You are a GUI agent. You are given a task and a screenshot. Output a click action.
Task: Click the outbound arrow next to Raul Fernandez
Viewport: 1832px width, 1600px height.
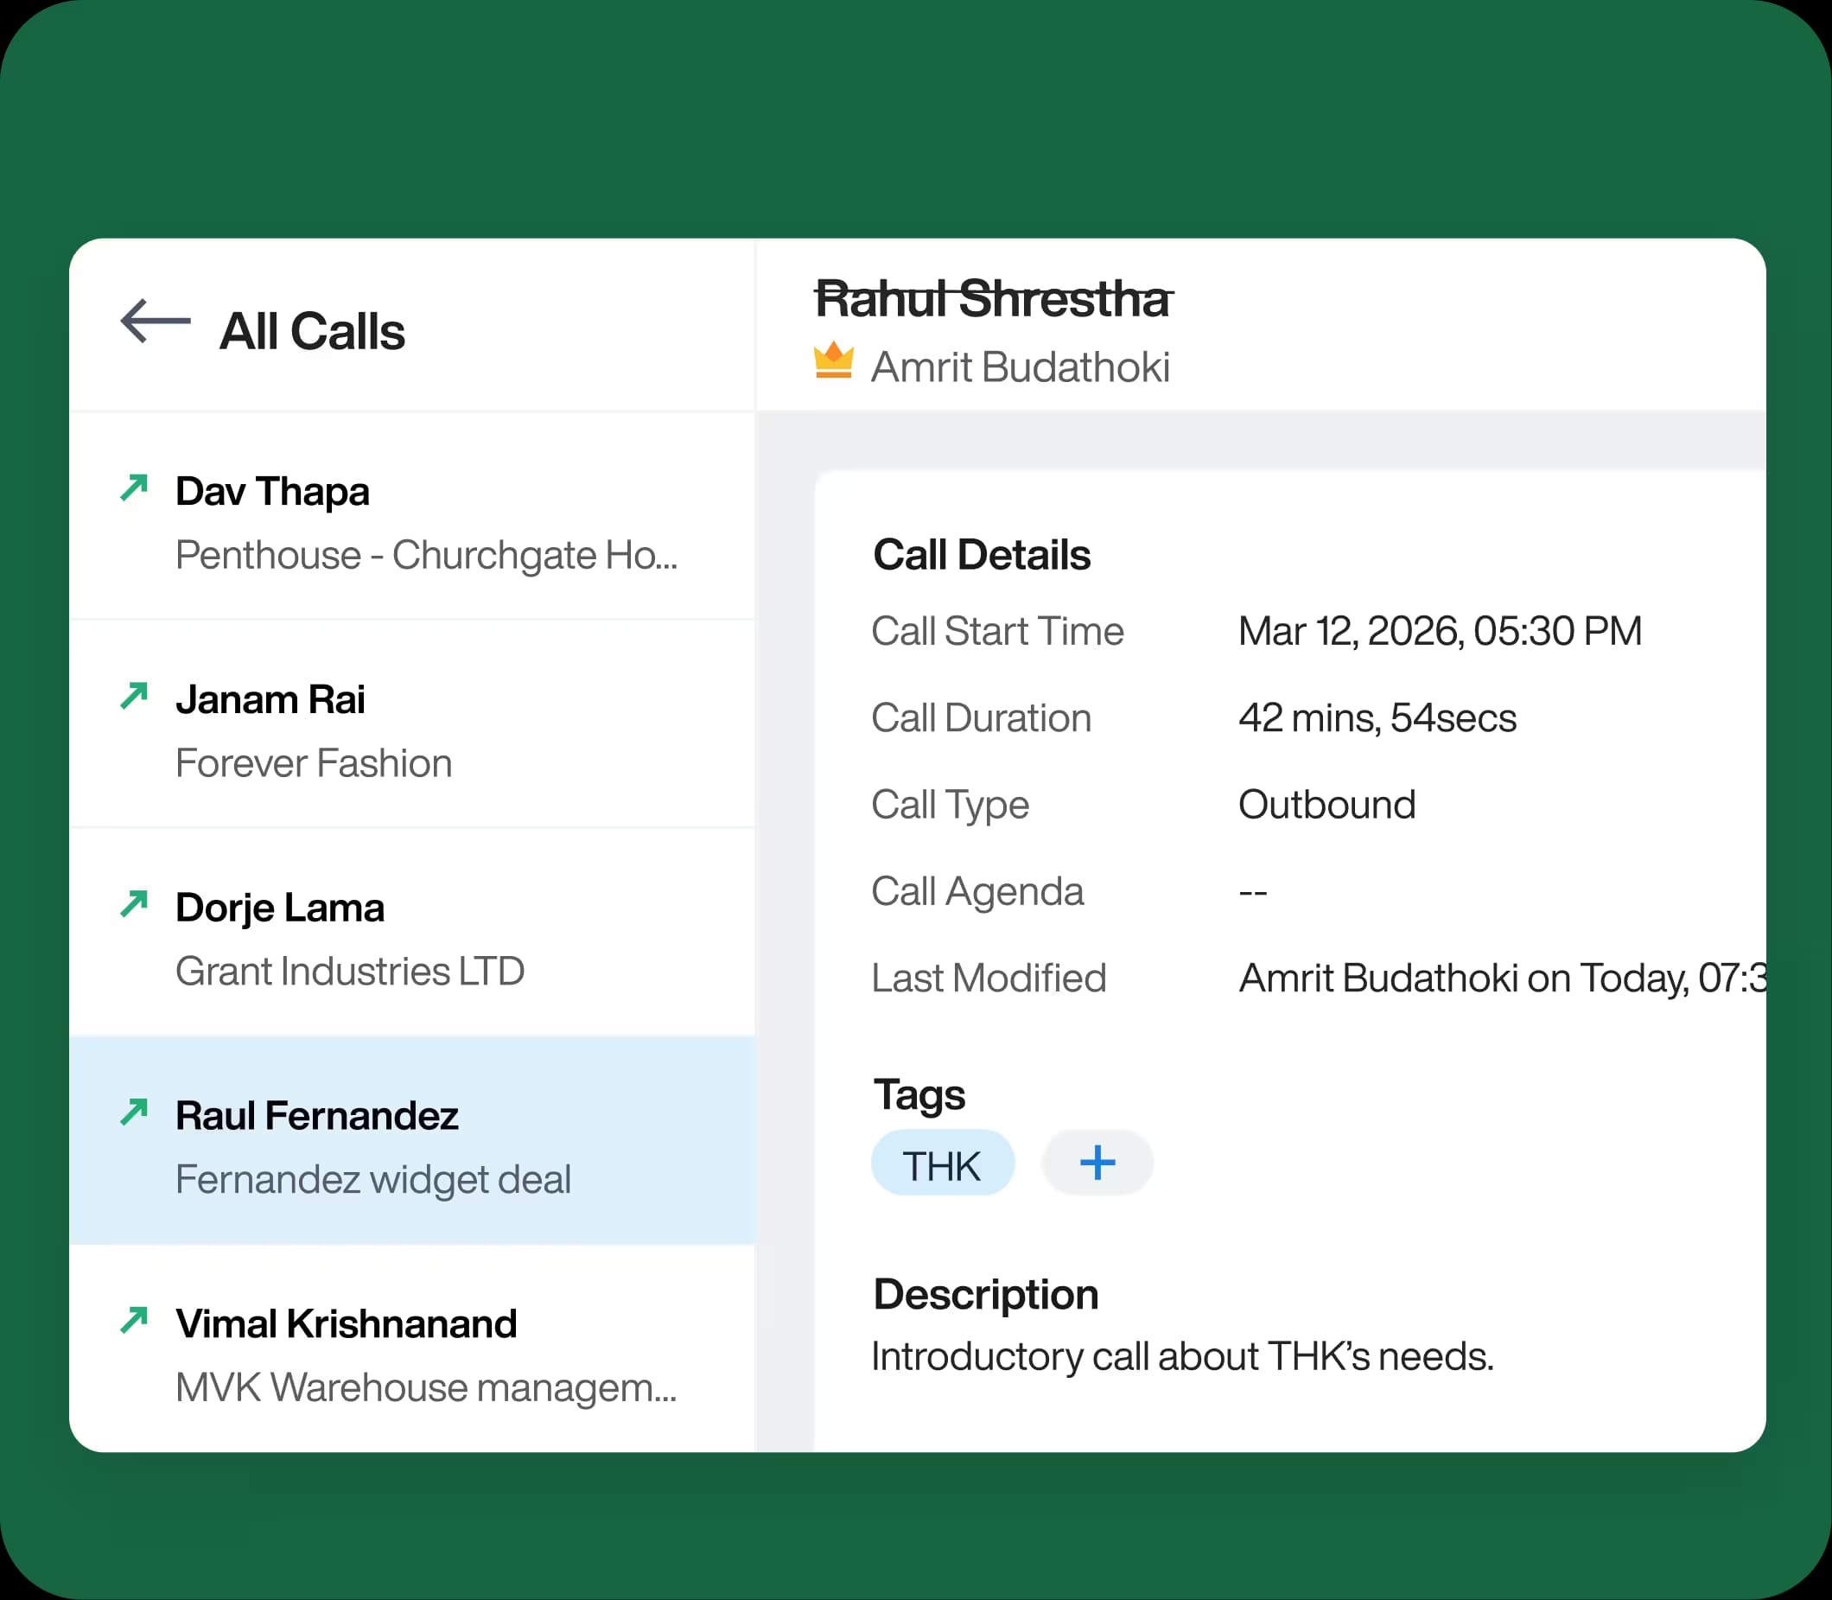134,1112
